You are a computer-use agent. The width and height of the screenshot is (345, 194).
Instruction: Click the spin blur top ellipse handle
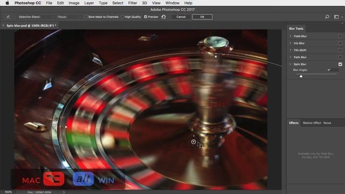pos(216,57)
